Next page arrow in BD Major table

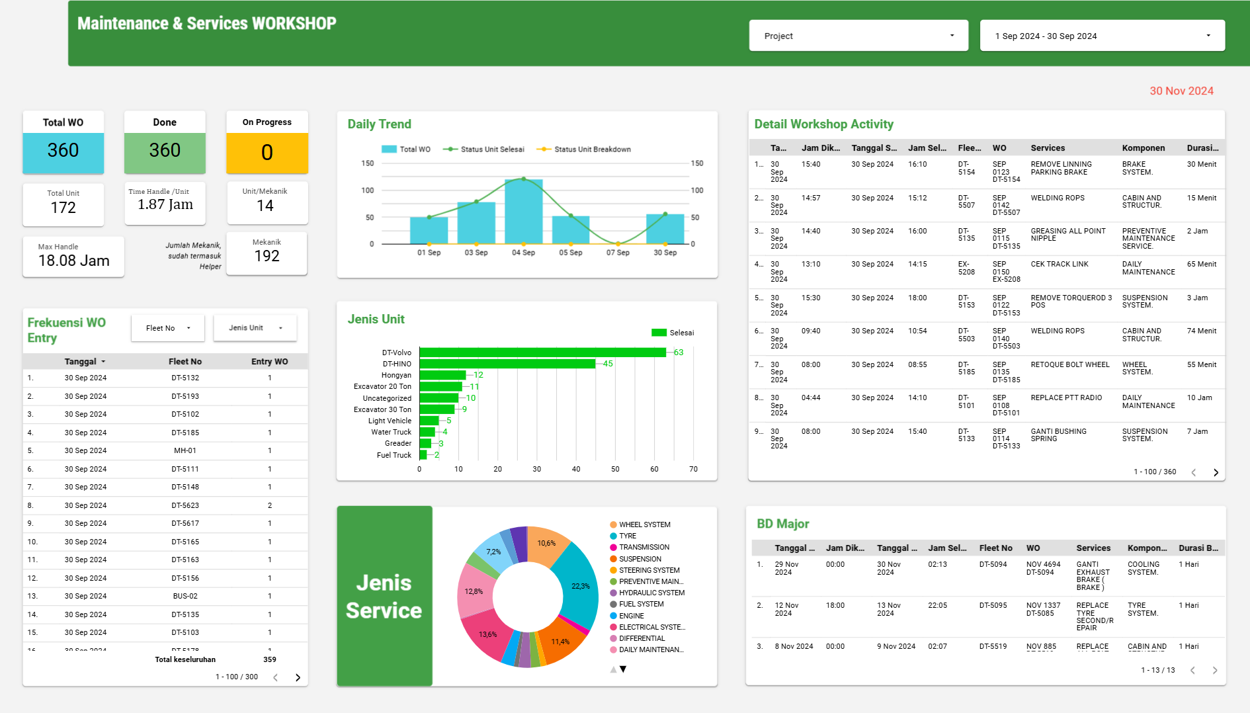coord(1214,670)
